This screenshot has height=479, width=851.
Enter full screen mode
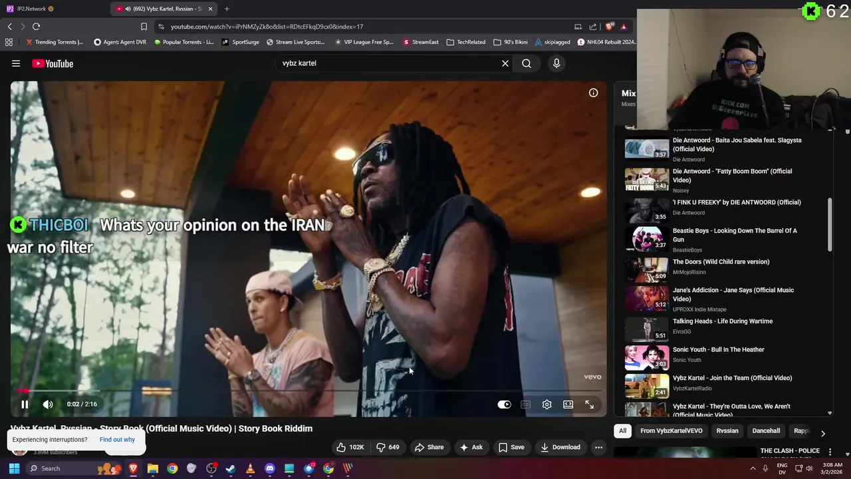589,404
